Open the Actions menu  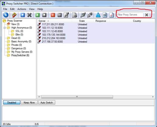[x=22, y=9]
